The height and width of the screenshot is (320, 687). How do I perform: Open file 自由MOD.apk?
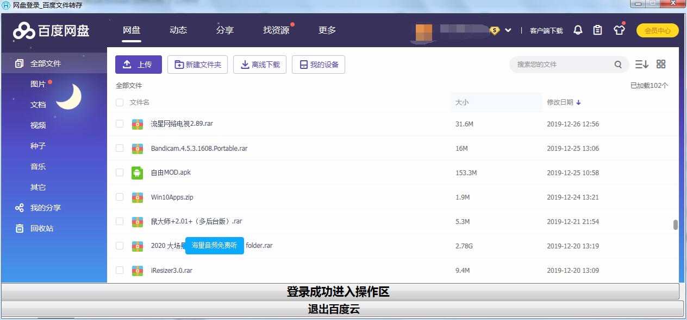[x=171, y=172]
